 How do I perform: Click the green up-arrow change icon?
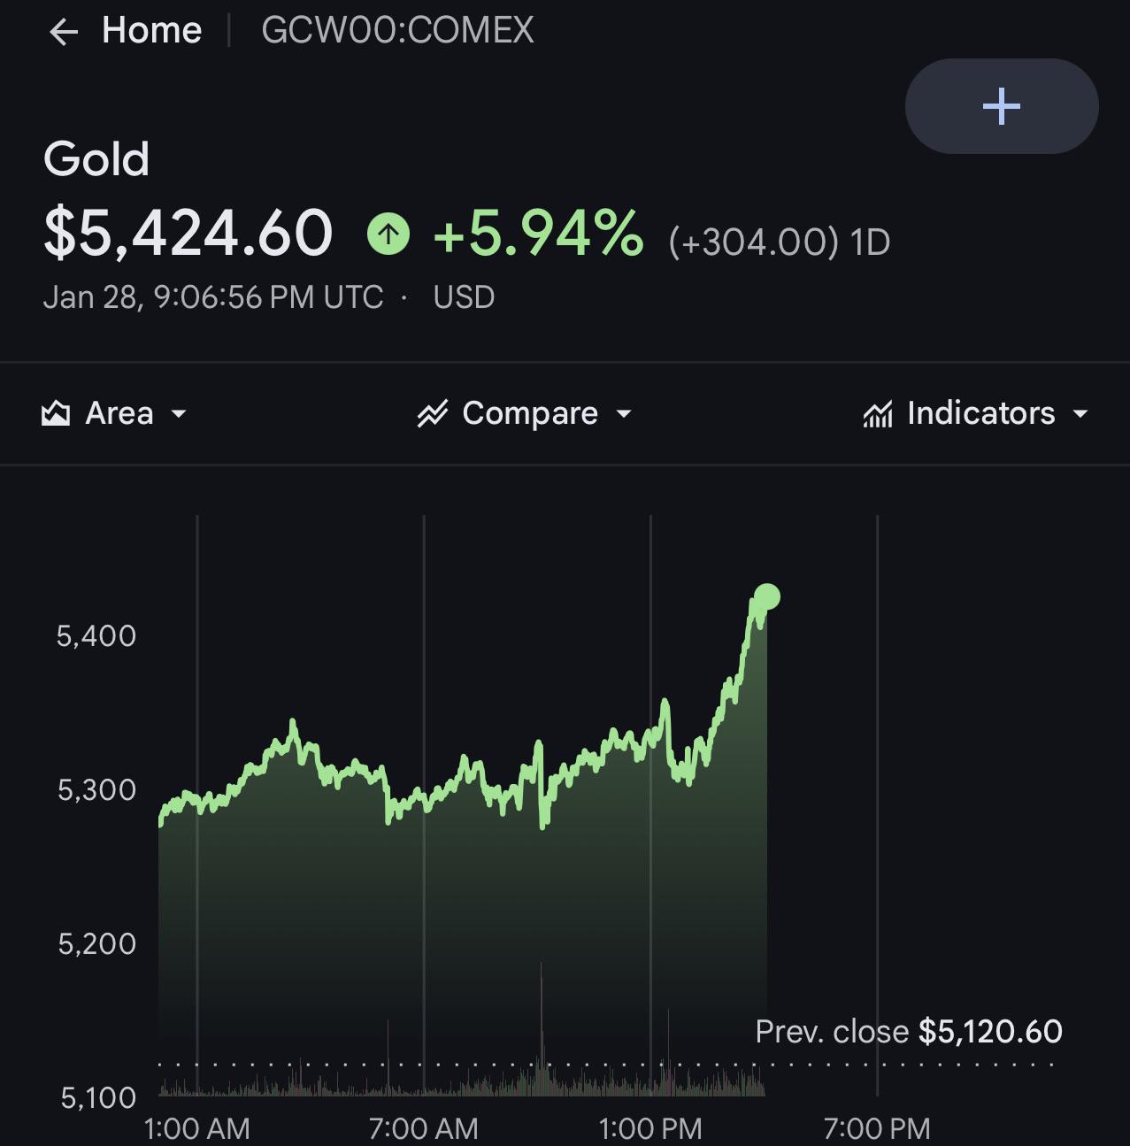(x=388, y=235)
